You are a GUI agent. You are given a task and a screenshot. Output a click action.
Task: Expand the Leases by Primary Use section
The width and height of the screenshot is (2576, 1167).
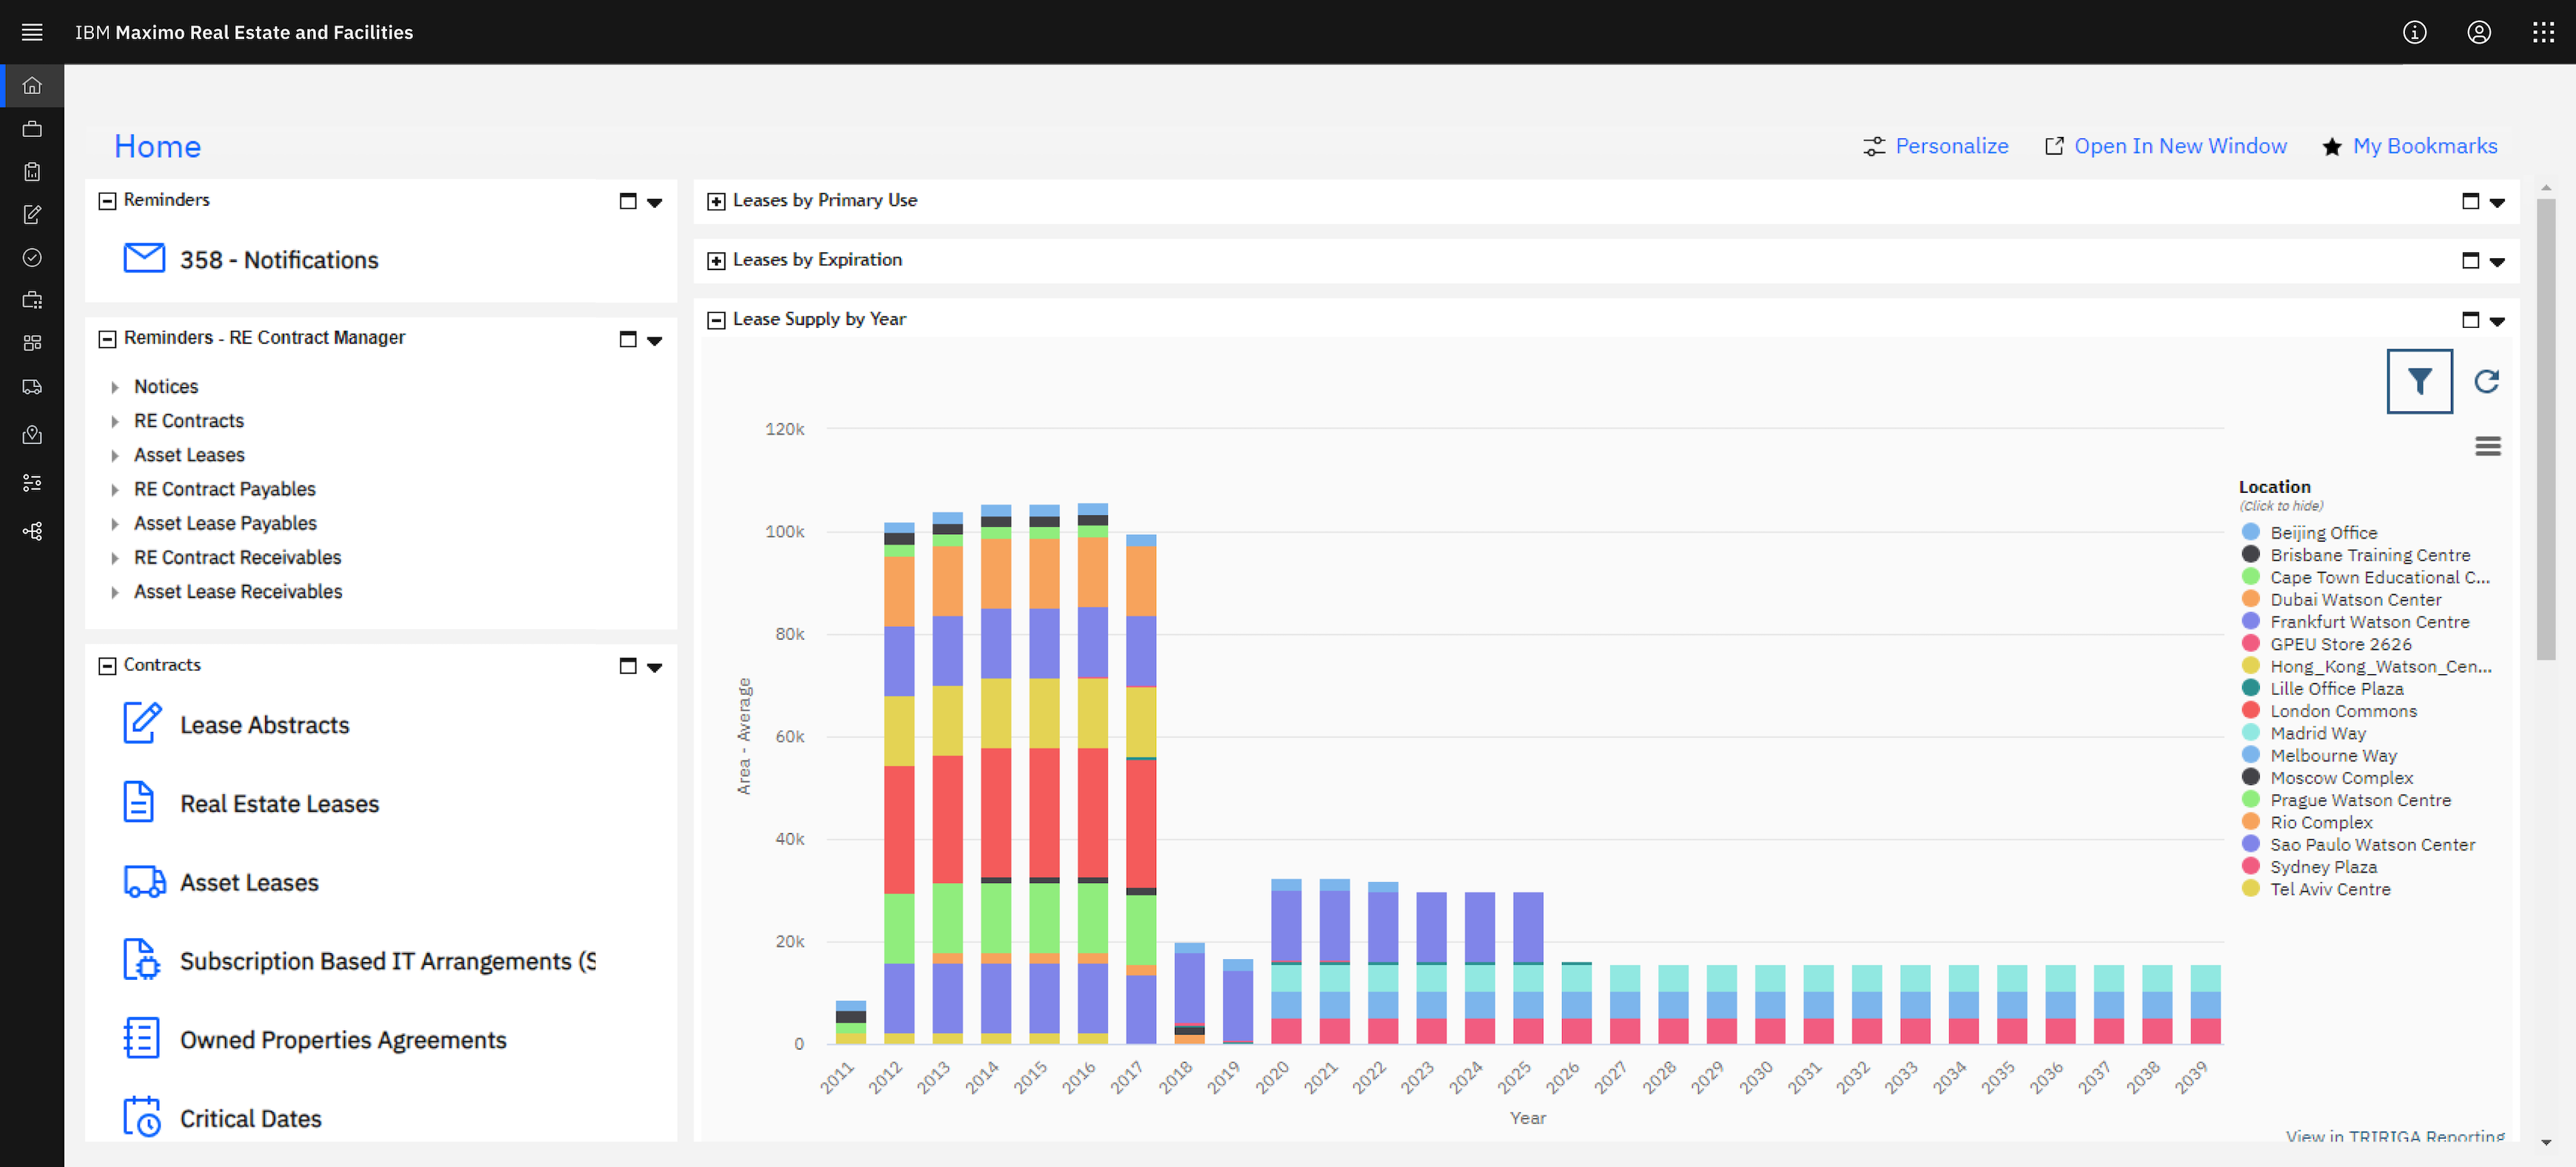click(716, 201)
